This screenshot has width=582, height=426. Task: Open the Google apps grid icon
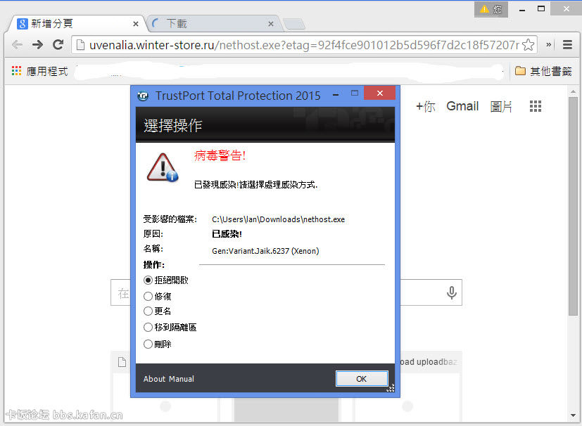pos(536,106)
